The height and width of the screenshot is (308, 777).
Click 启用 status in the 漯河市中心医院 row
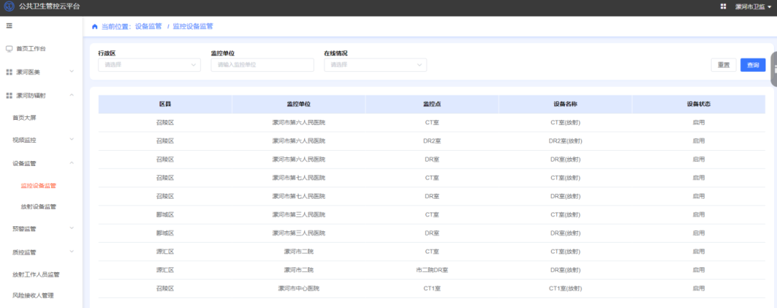click(698, 288)
